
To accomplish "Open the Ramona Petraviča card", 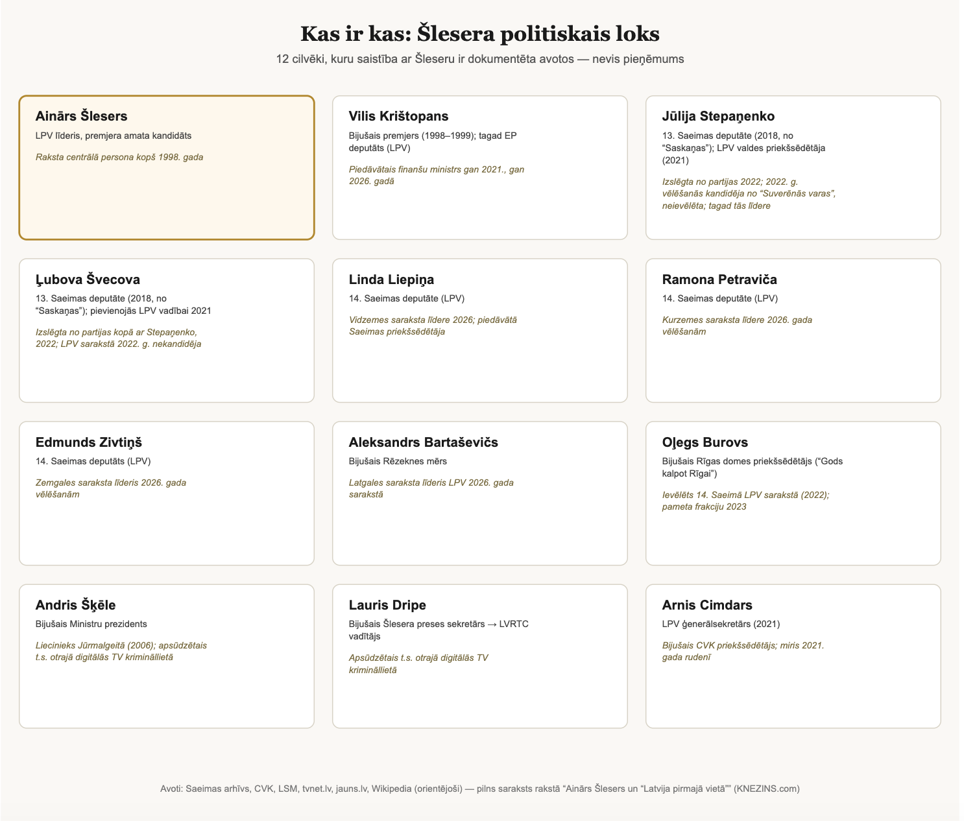I will pos(793,331).
